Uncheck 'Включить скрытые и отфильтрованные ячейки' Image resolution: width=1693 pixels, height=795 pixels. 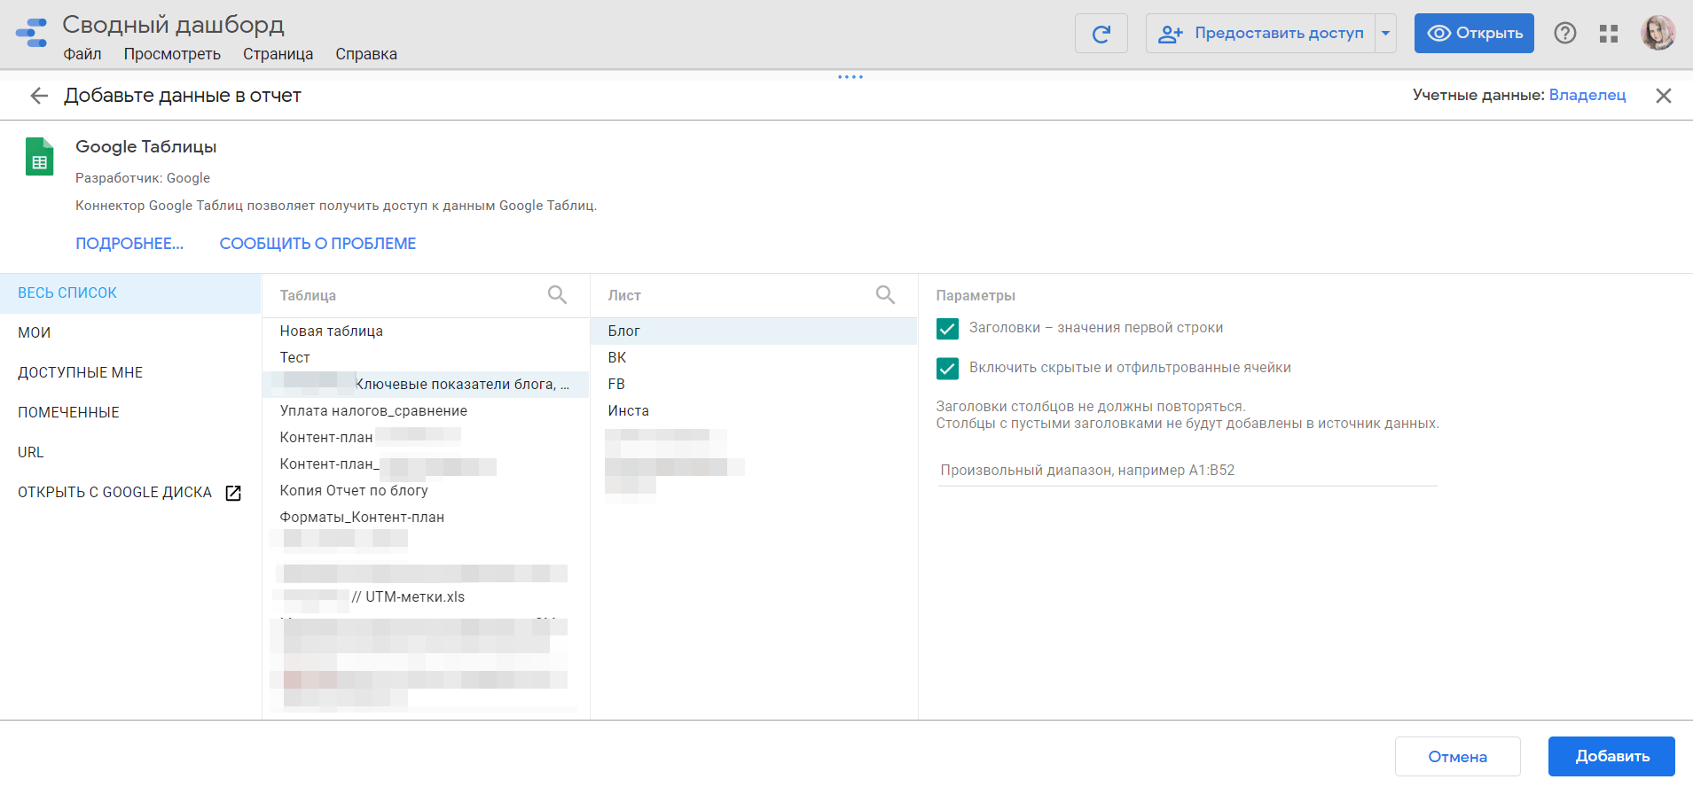point(947,369)
